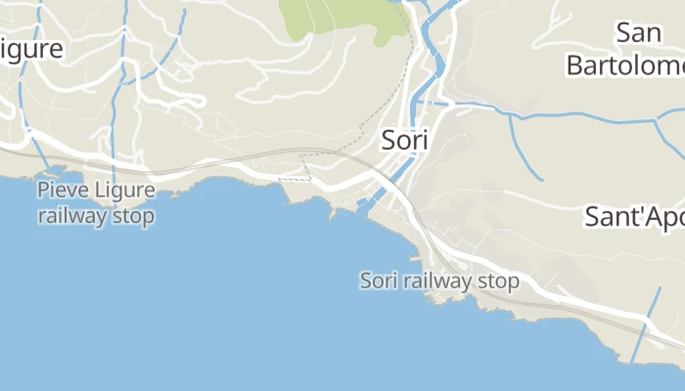Select the green park area north of Sori
The width and height of the screenshot is (685, 391).
point(345,18)
